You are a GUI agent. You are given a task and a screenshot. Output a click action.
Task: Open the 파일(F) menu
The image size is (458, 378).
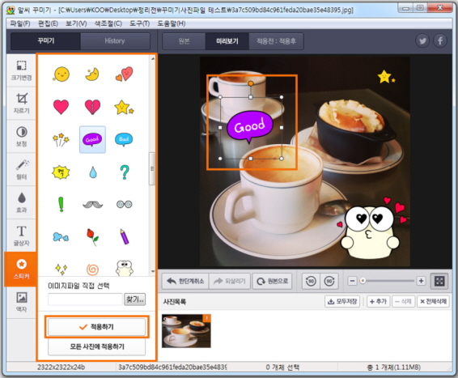[20, 23]
